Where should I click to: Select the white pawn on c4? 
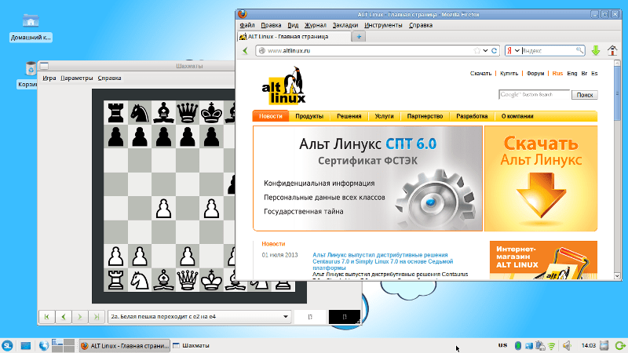163,209
